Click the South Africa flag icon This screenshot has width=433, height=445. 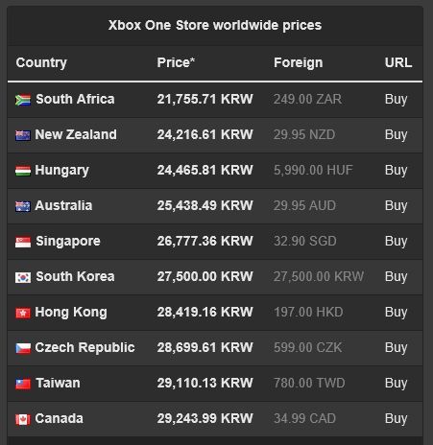click(x=23, y=100)
